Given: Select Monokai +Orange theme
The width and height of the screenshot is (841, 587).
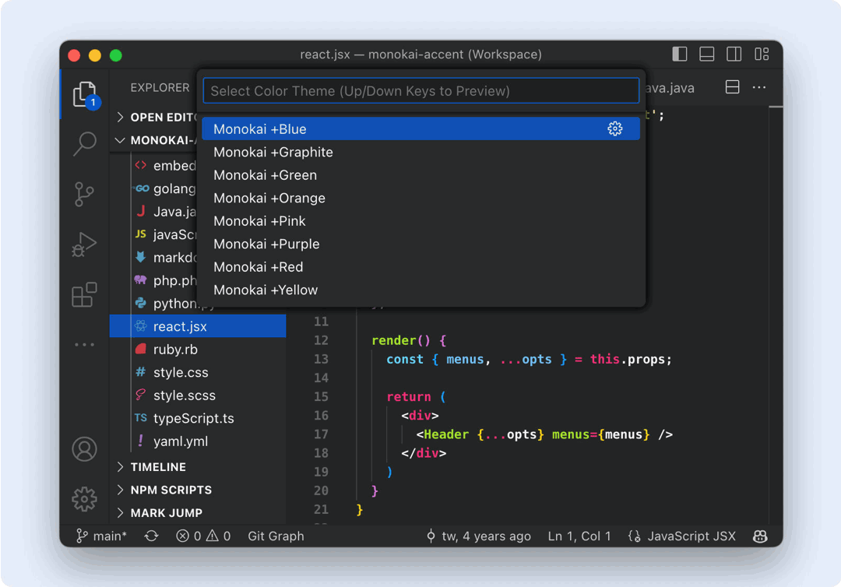Looking at the screenshot, I should pos(420,198).
